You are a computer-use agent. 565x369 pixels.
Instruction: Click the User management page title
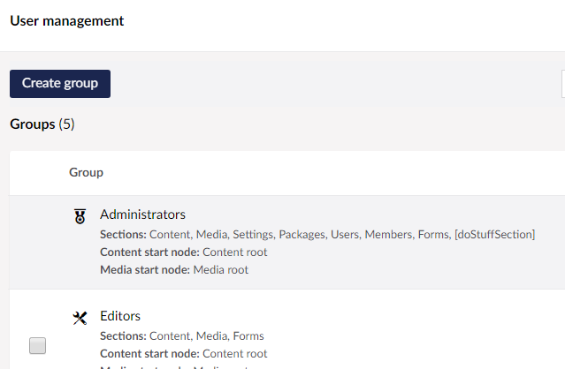tap(67, 21)
